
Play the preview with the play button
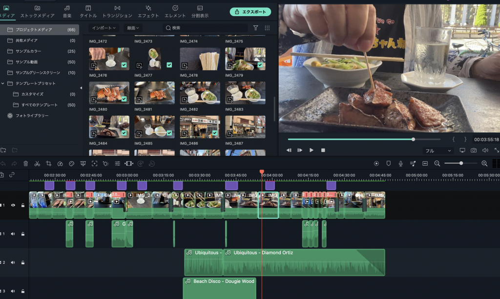point(311,150)
